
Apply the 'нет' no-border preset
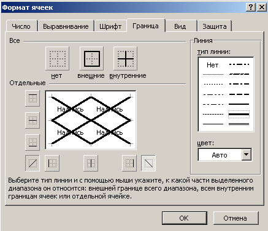click(58, 58)
